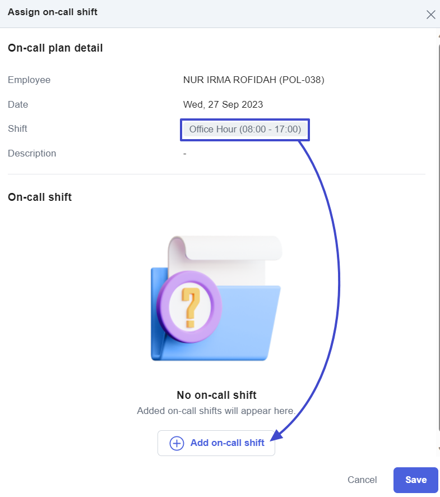Save the on-call shift assignment
The width and height of the screenshot is (440, 497).
(x=415, y=480)
